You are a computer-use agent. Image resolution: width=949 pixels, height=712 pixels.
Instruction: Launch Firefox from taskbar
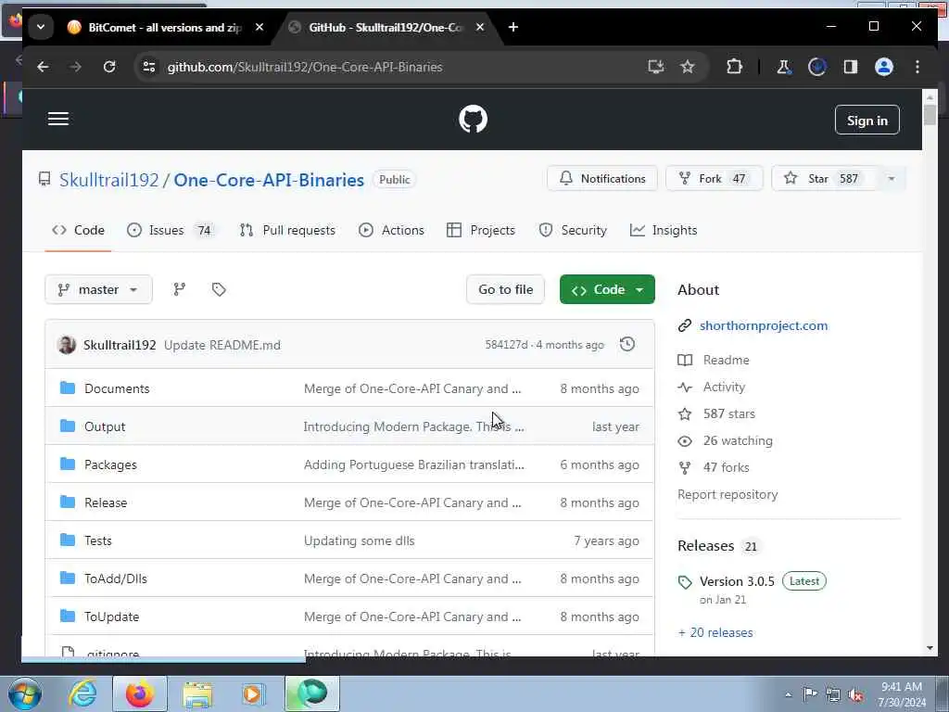tap(140, 693)
